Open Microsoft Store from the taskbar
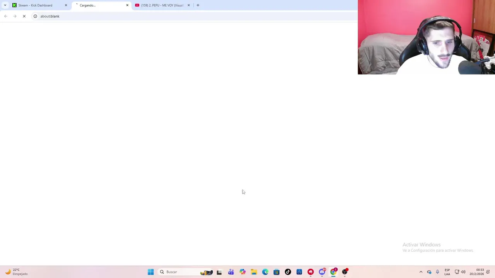This screenshot has height=278, width=495. [x=277, y=272]
